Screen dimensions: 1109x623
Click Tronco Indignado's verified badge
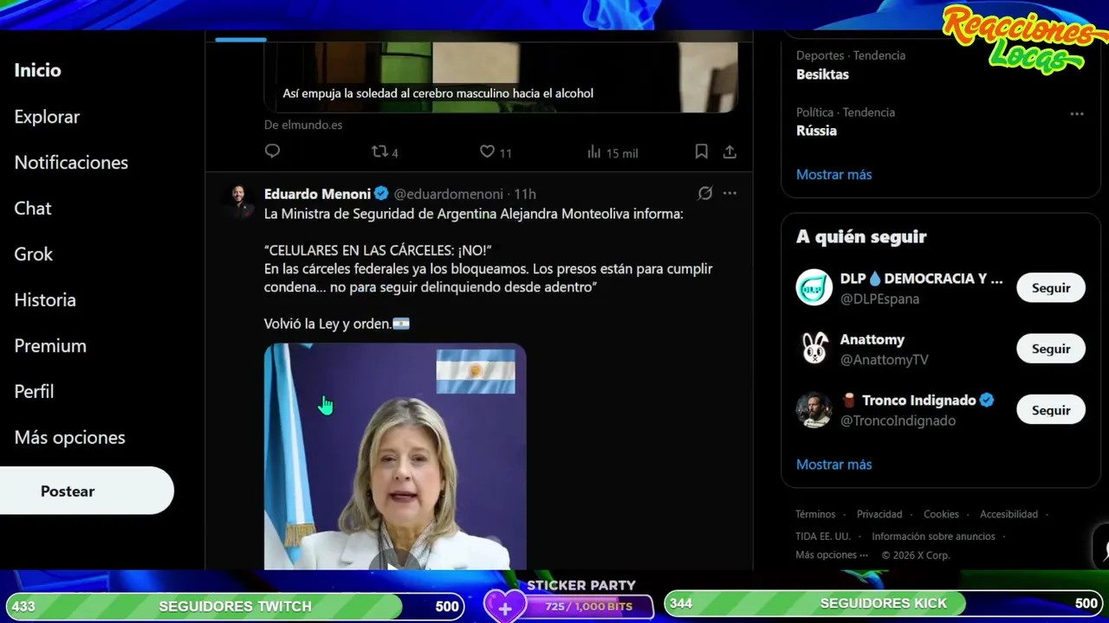987,401
